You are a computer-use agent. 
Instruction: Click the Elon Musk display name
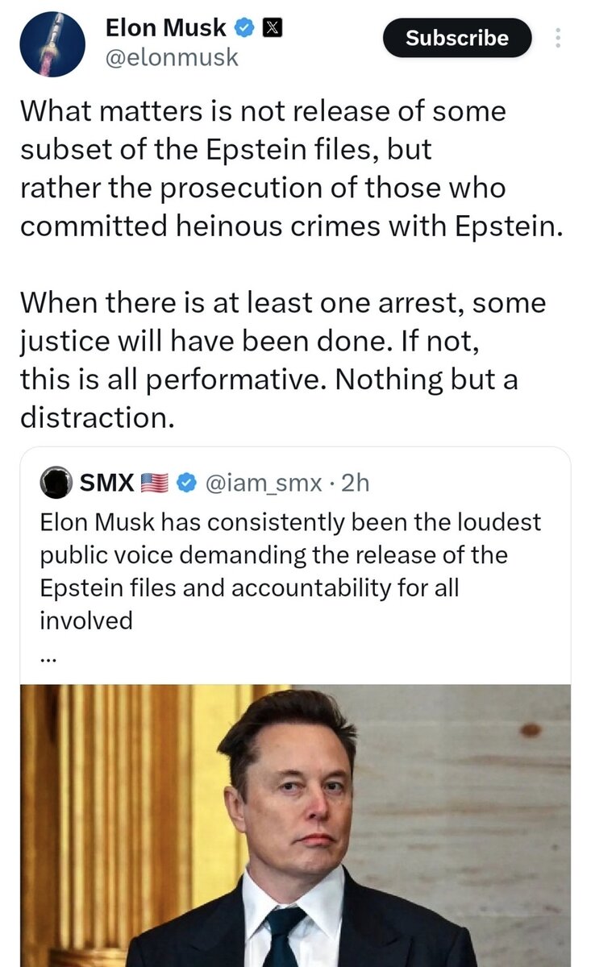(166, 29)
